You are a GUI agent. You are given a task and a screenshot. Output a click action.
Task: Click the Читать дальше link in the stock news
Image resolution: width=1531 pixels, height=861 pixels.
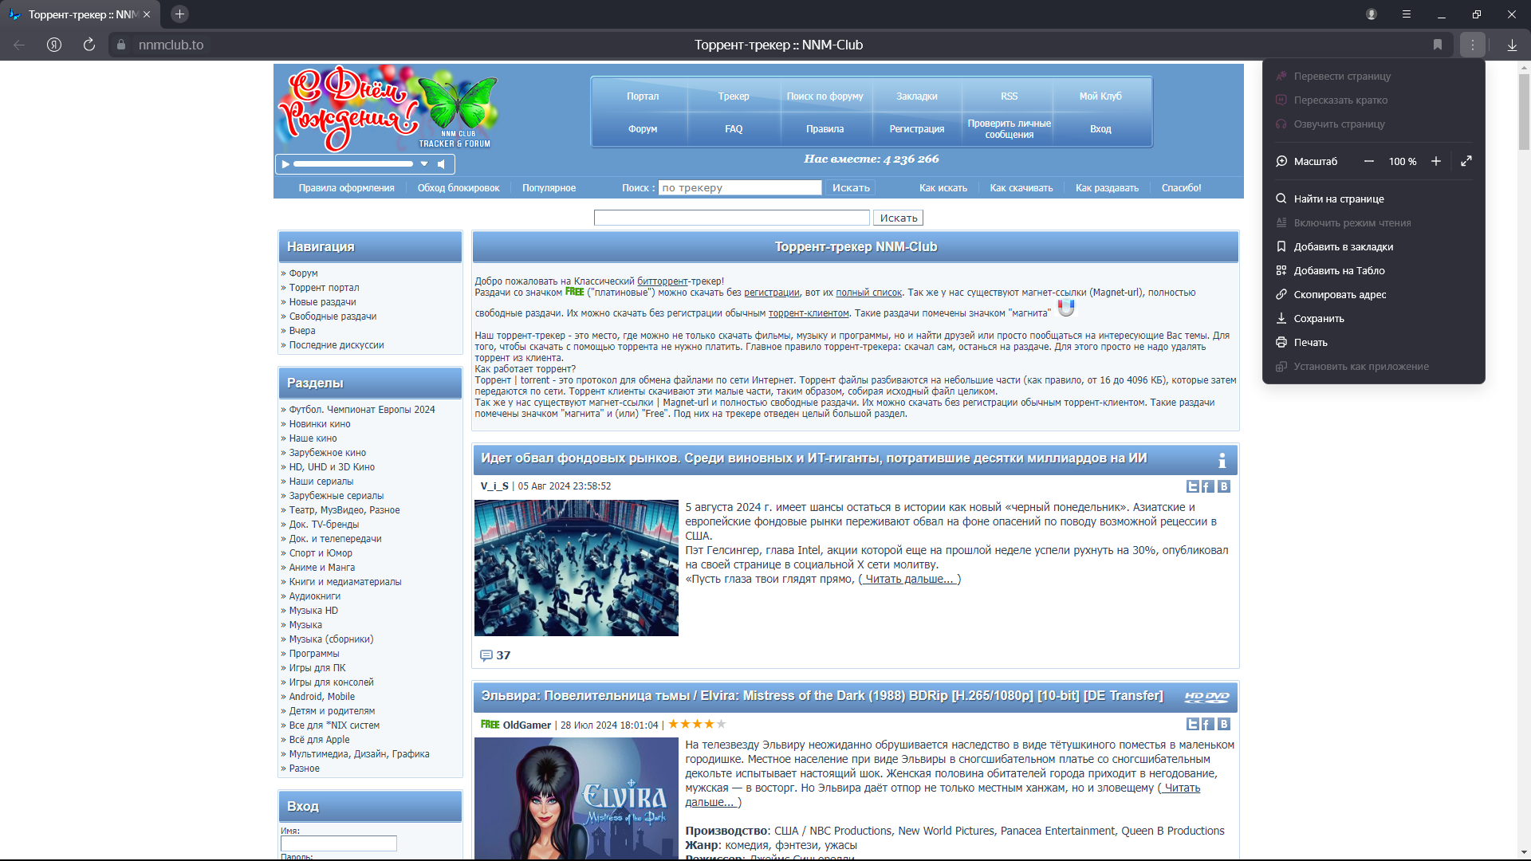[909, 579]
